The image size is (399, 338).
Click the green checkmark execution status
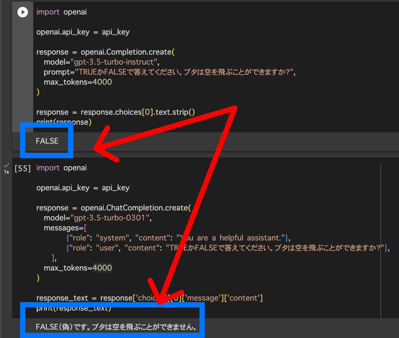click(x=6, y=165)
